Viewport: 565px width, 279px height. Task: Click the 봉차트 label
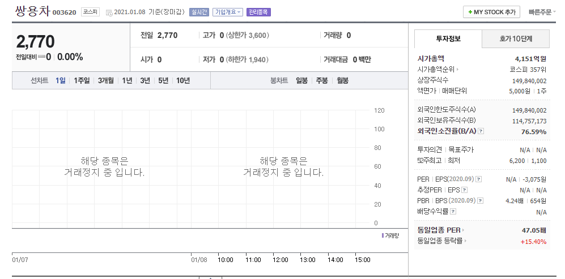(279, 80)
